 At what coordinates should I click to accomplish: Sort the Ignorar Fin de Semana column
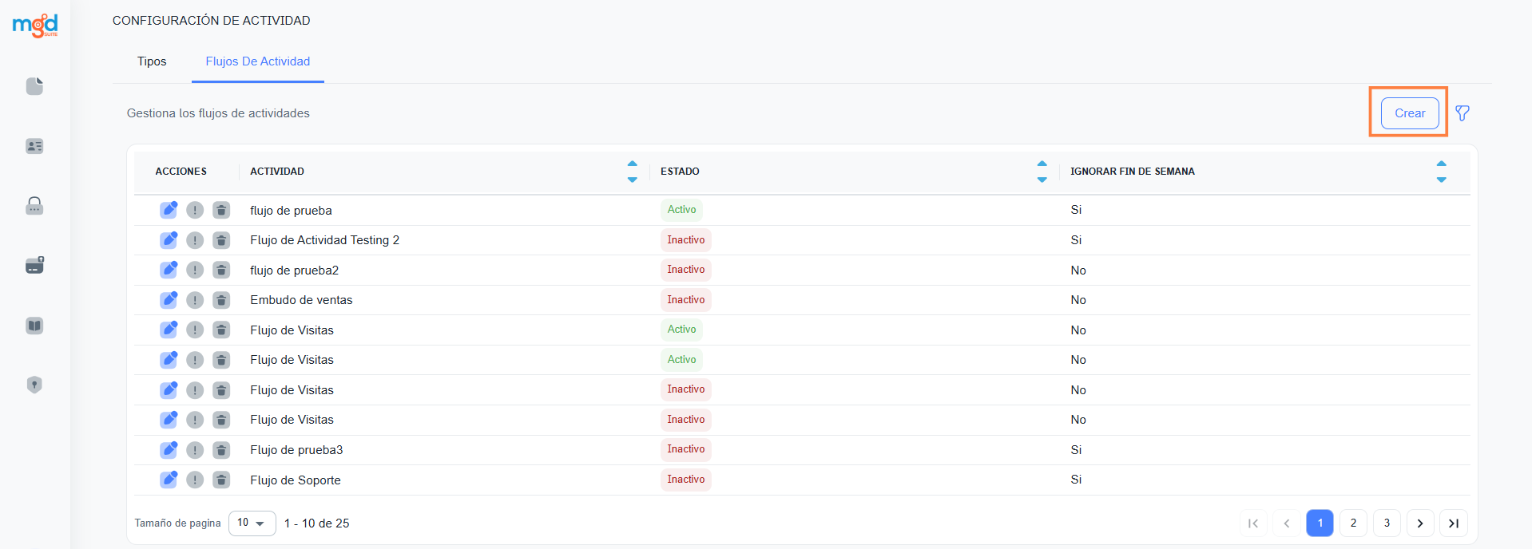tap(1441, 172)
